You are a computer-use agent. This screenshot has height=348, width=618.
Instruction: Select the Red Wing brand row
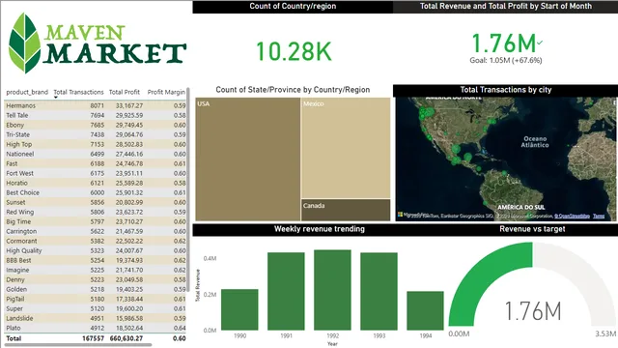96,213
